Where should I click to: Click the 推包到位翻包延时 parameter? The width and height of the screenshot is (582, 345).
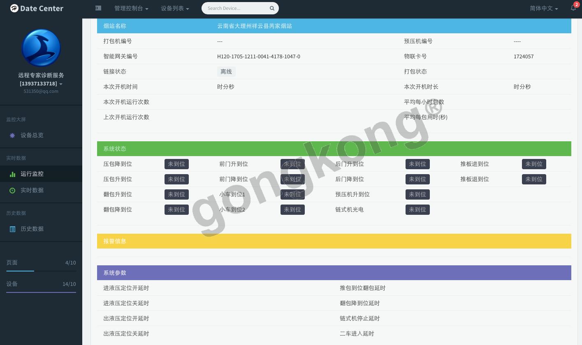click(363, 288)
